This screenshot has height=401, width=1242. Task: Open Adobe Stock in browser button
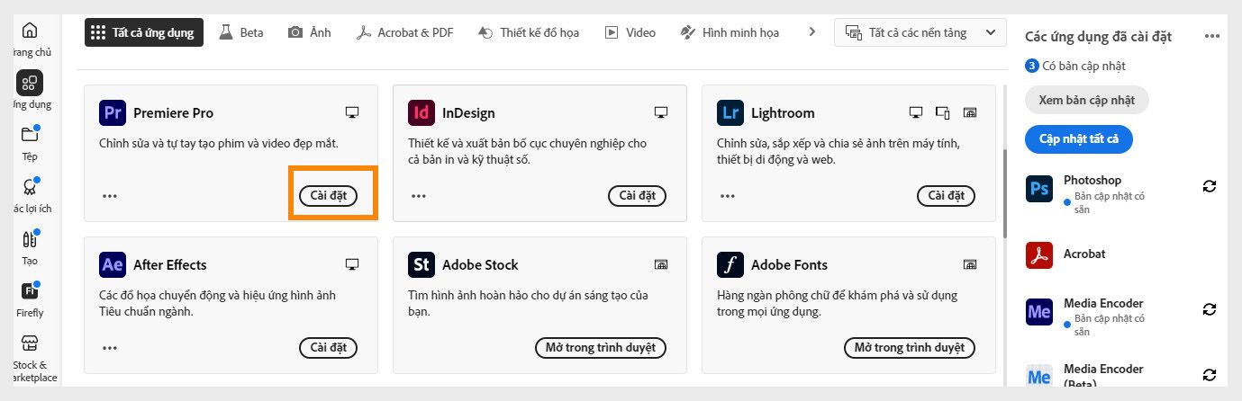tap(600, 347)
